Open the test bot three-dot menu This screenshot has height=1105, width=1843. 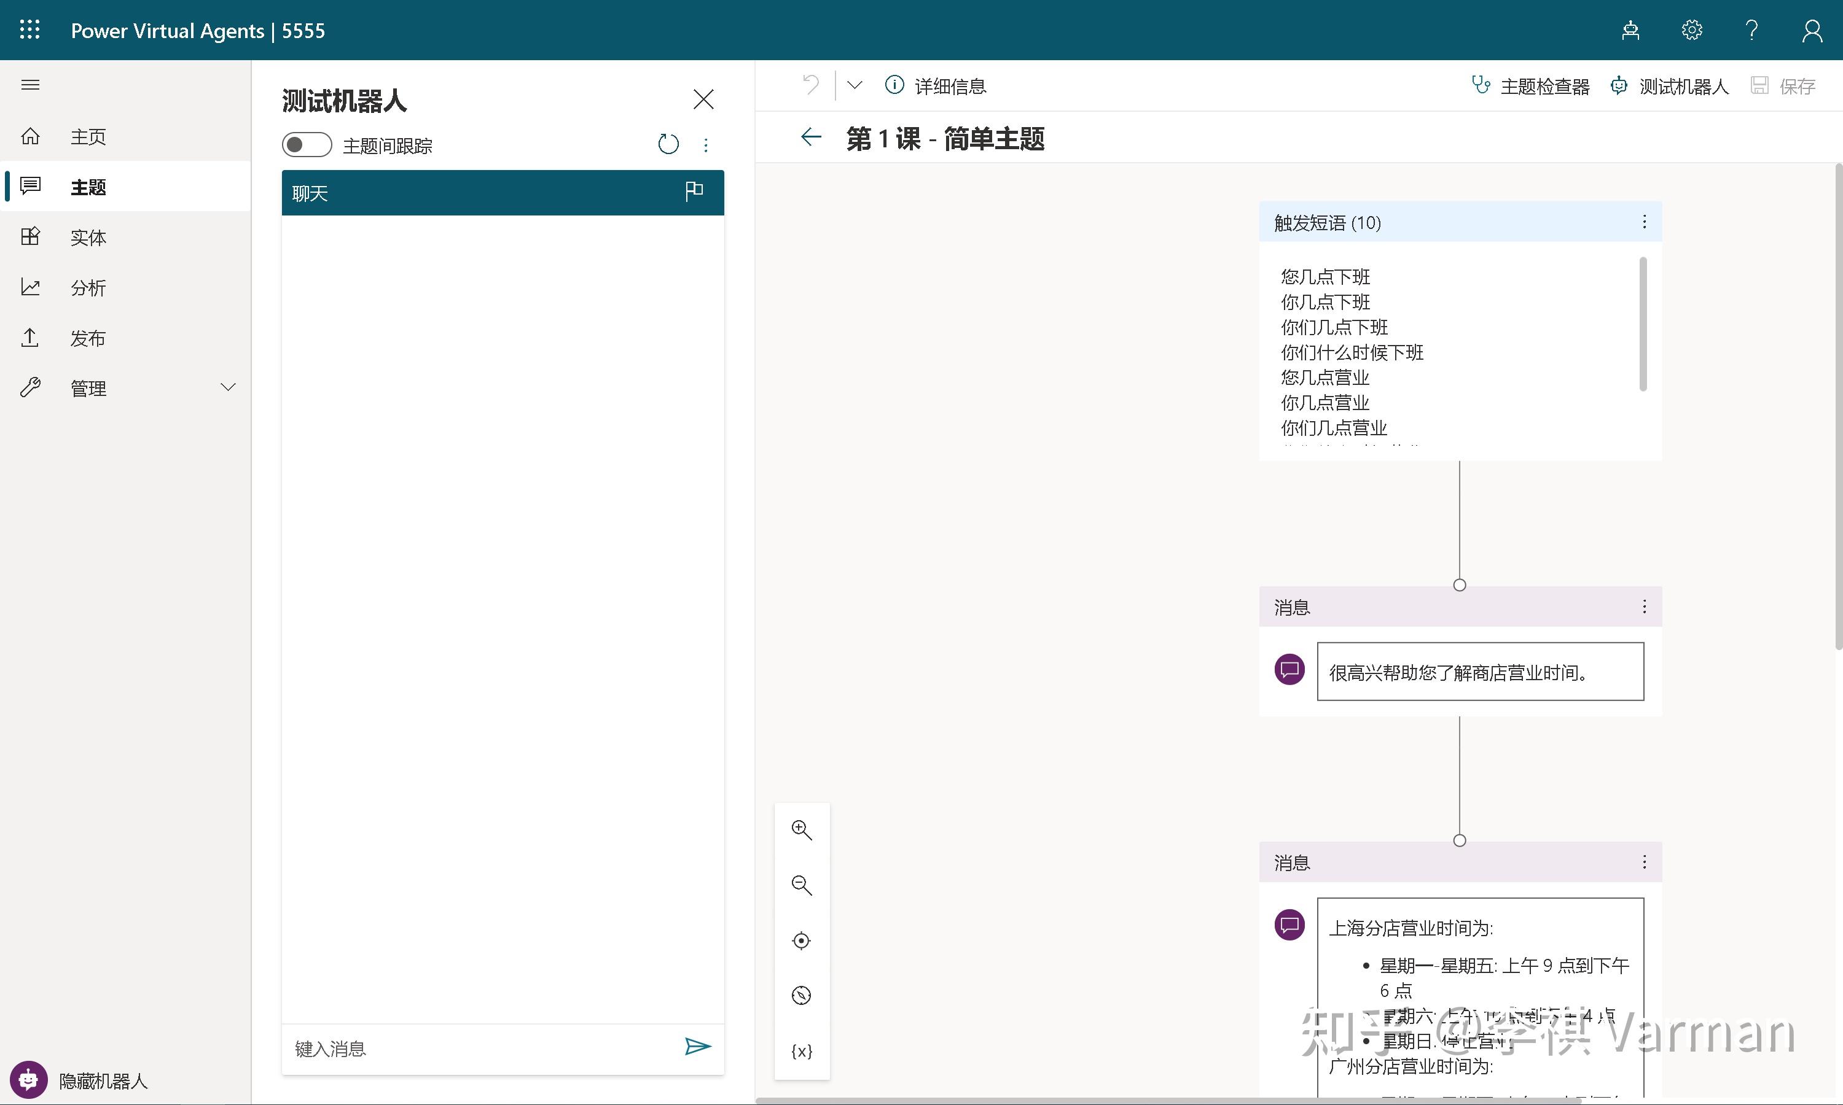coord(705,144)
